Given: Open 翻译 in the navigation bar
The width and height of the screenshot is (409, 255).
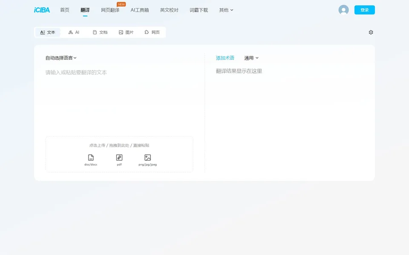Looking at the screenshot, I should pos(85,10).
